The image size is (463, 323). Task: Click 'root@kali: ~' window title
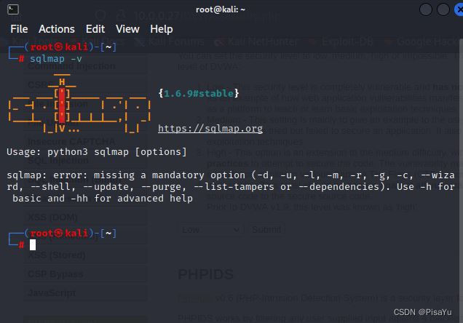(221, 9)
